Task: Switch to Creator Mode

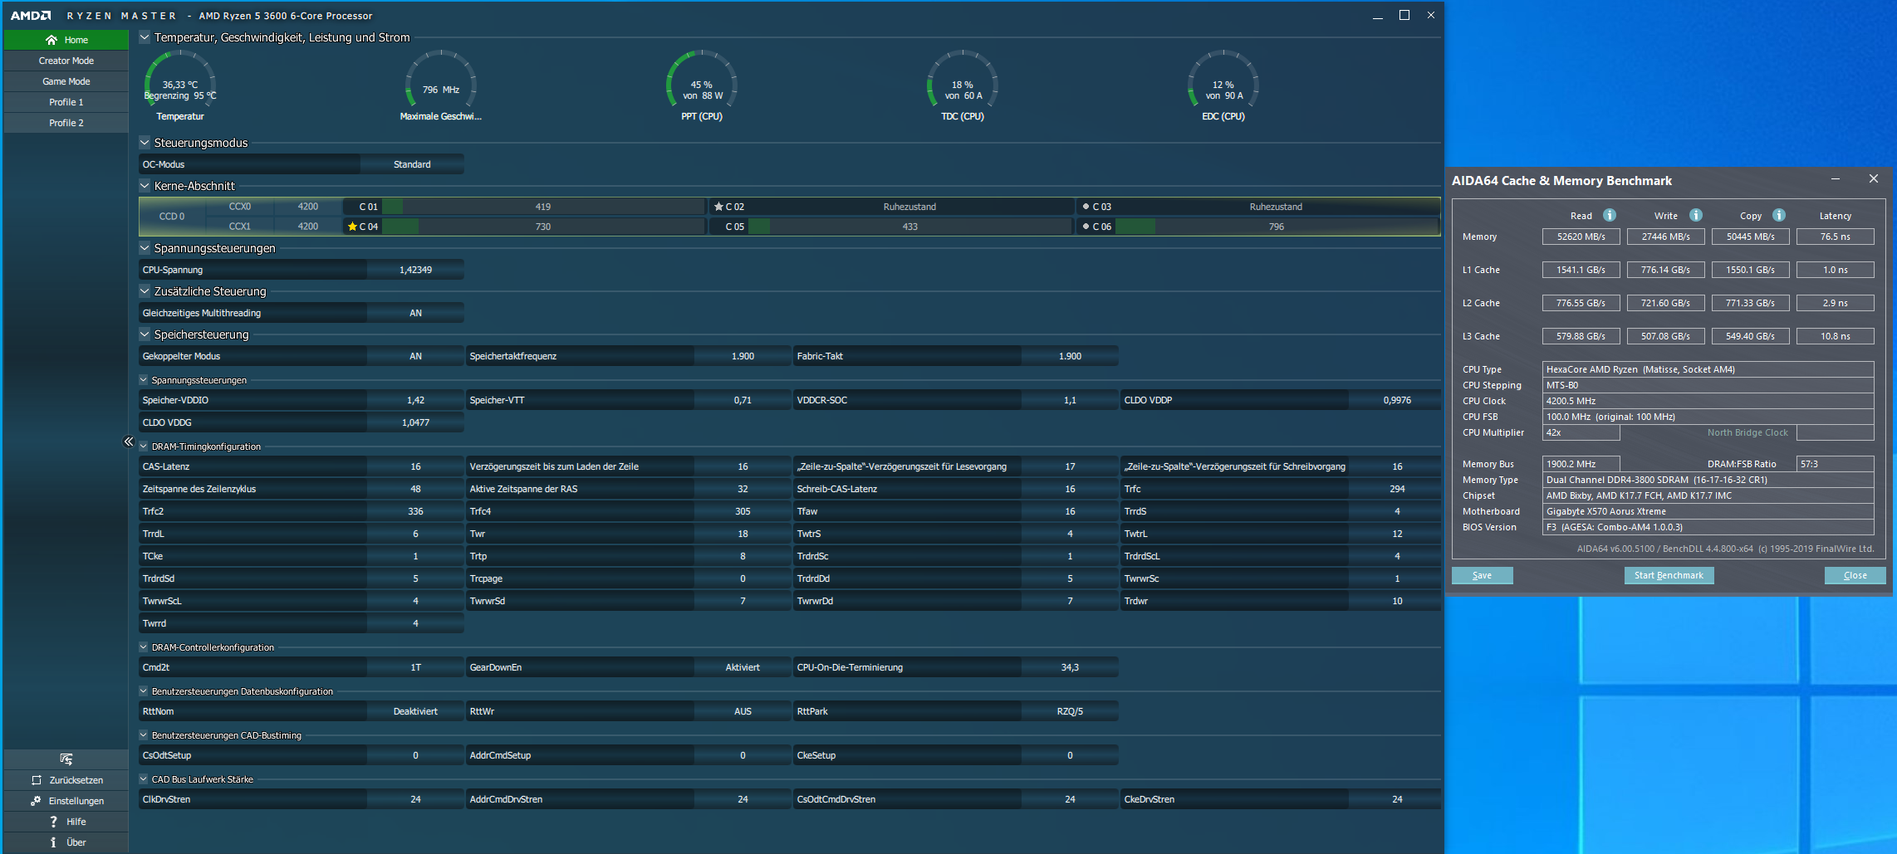Action: (x=66, y=61)
